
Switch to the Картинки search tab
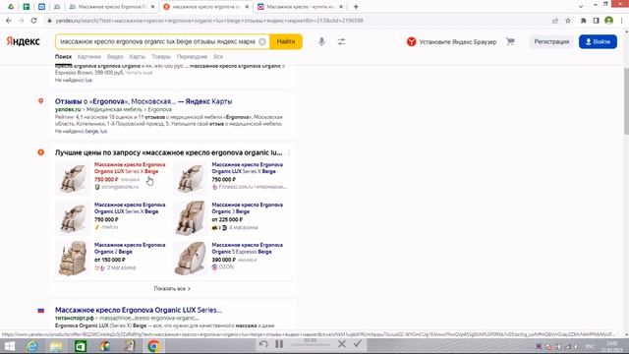click(x=89, y=57)
